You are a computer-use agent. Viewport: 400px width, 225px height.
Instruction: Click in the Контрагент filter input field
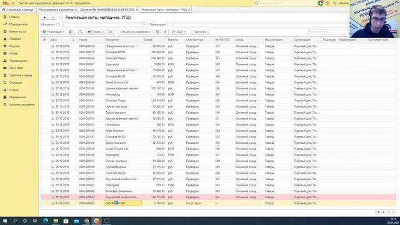pos(102,24)
